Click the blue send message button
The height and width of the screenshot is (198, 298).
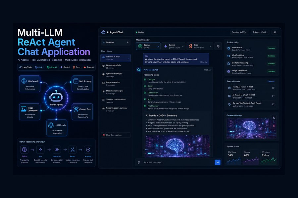coord(218,162)
